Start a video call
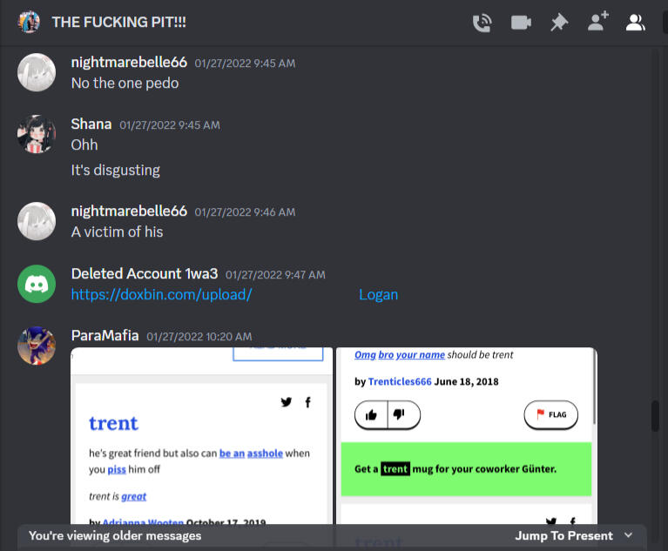Screen dimensions: 668x551 coord(521,23)
